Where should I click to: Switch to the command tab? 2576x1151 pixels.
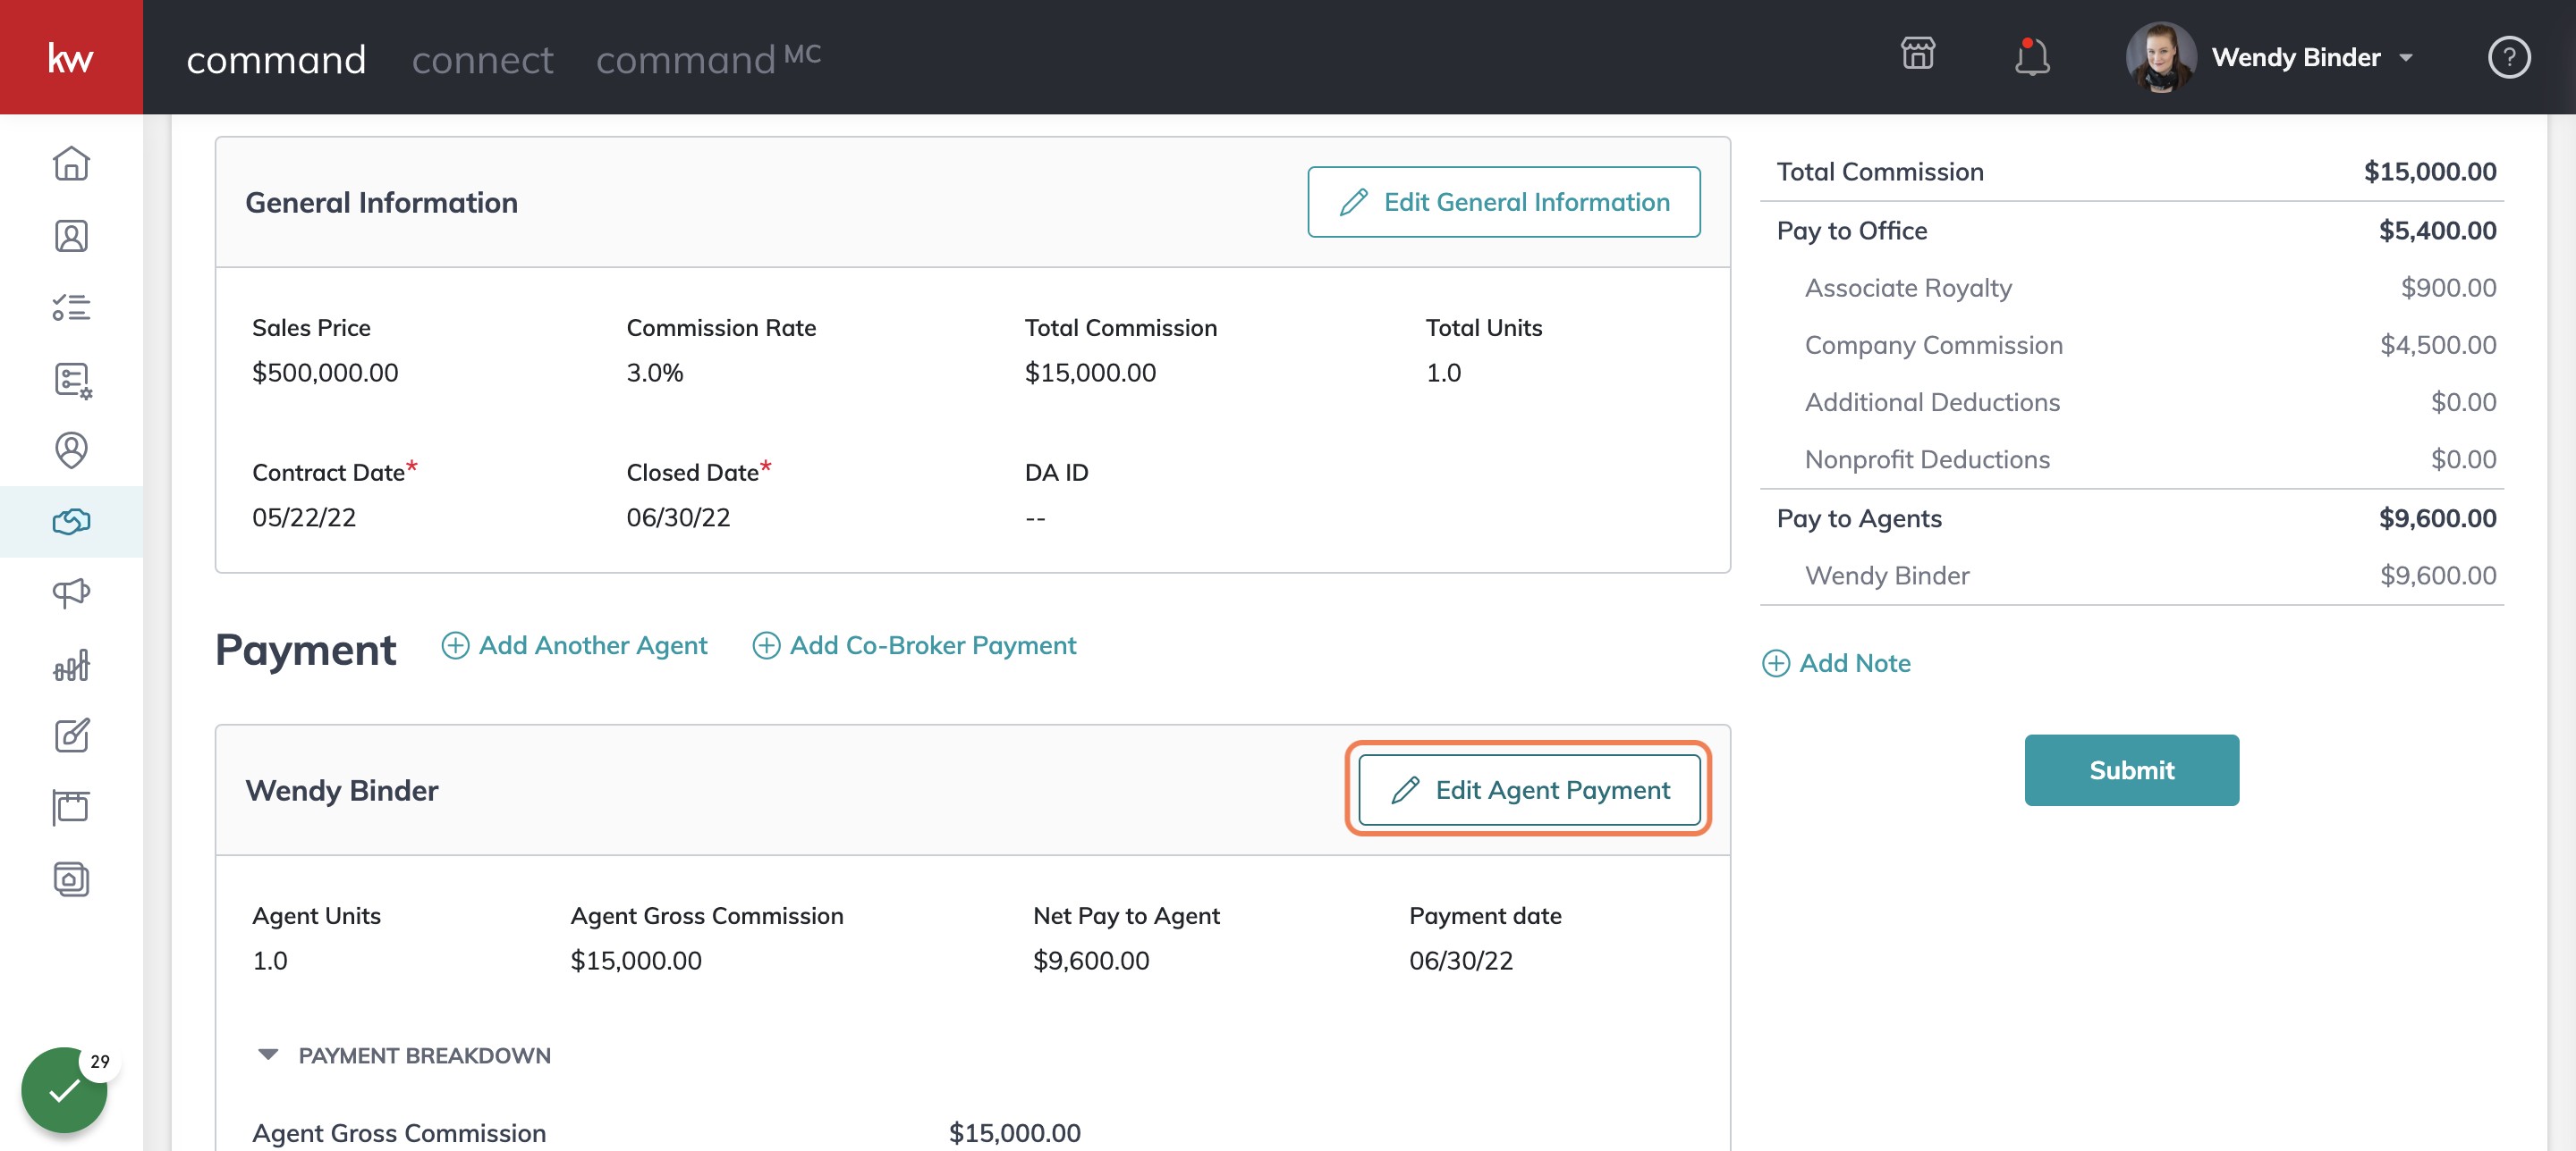[x=276, y=59]
